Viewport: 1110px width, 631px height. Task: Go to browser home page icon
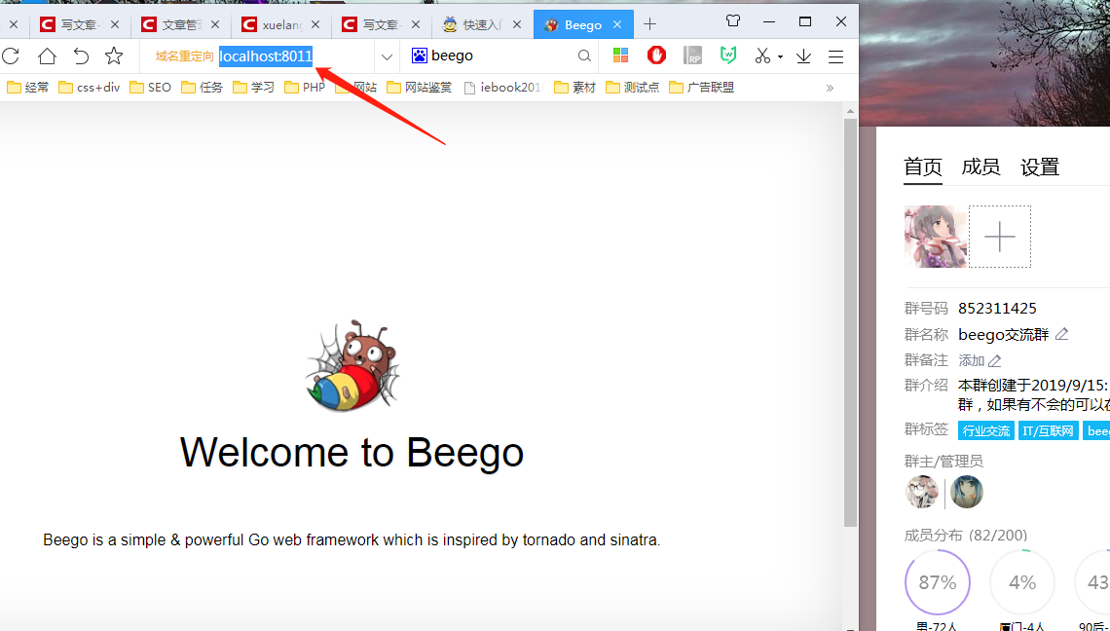(47, 56)
